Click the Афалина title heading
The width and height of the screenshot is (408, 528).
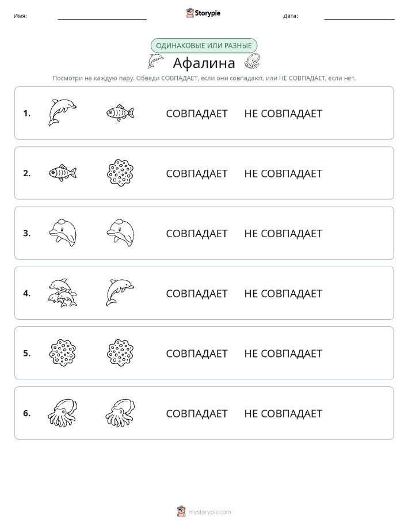204,63
